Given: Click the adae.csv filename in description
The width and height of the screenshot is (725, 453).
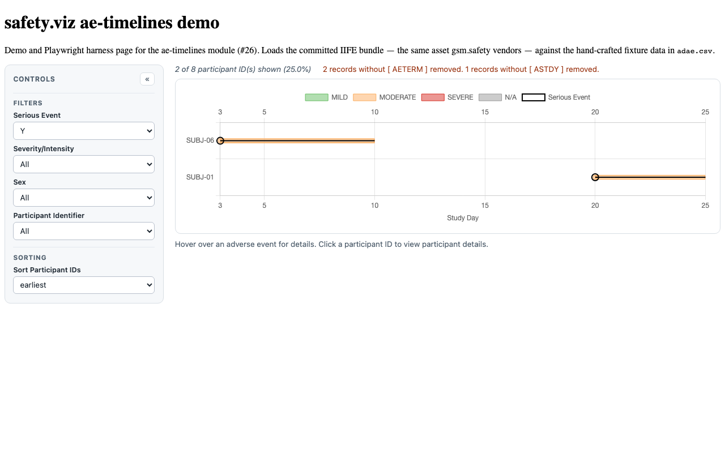Looking at the screenshot, I should (x=695, y=50).
